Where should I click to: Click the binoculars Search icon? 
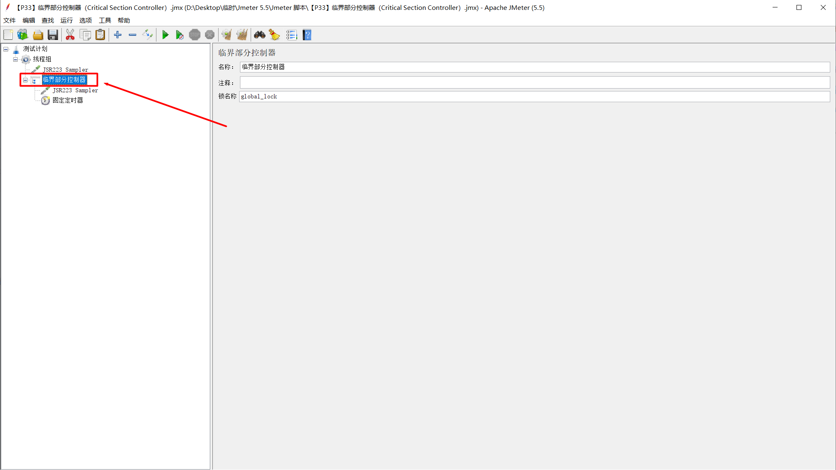coord(259,35)
